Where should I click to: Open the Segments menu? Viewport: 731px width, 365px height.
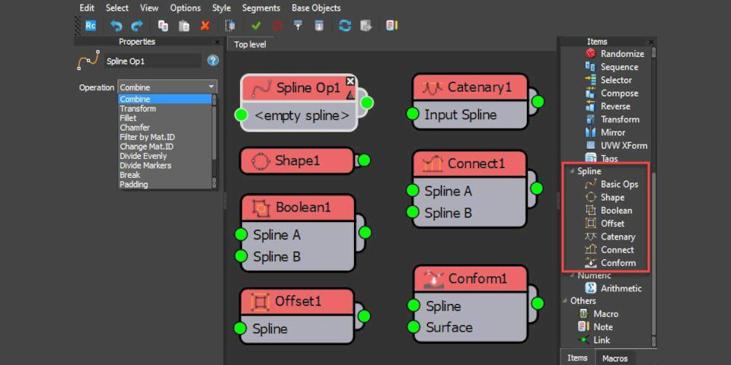[x=261, y=8]
